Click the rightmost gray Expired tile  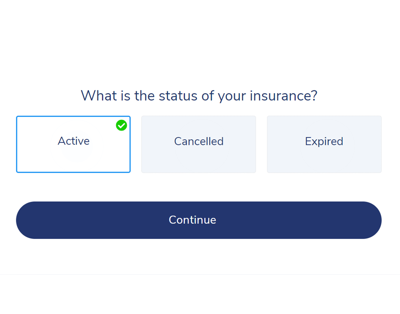click(x=324, y=144)
